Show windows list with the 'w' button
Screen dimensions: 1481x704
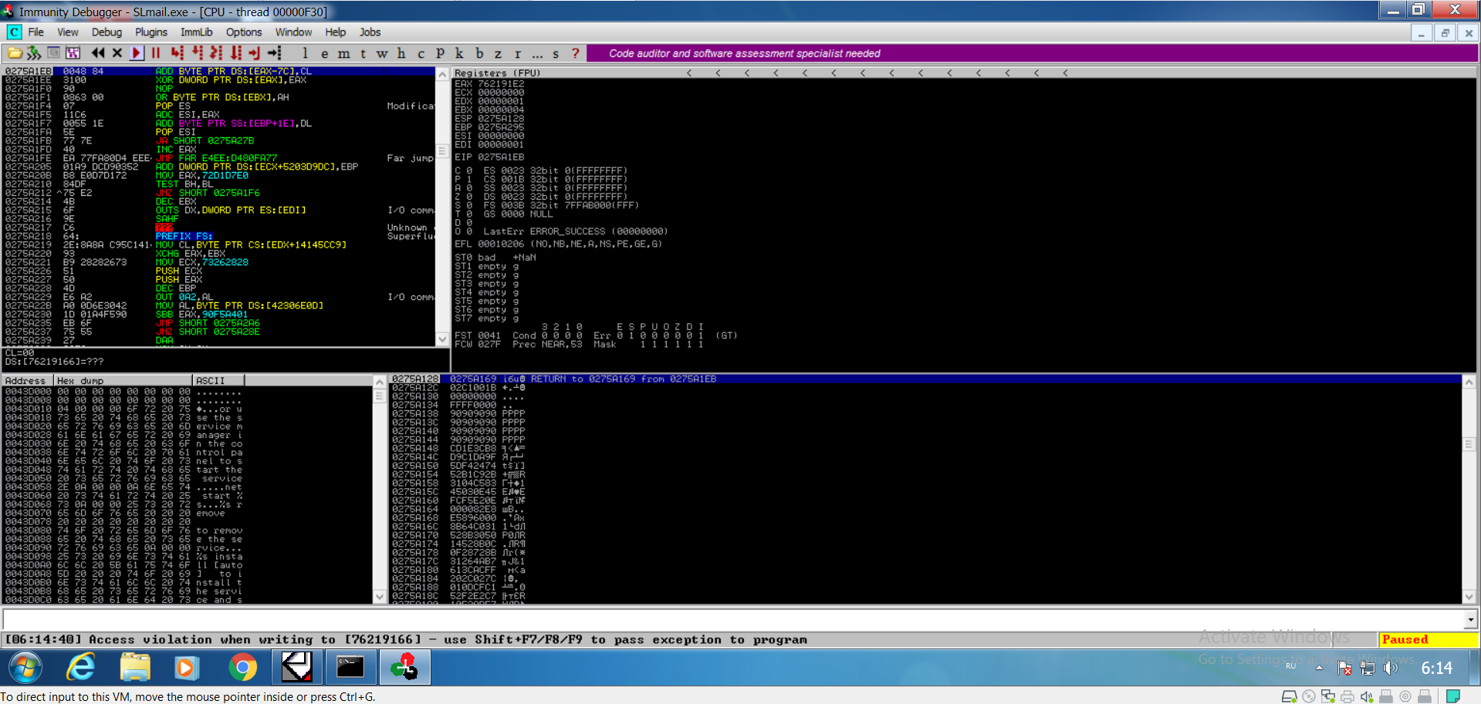click(x=383, y=53)
